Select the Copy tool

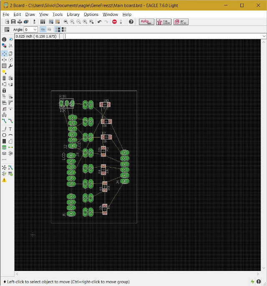point(10,53)
